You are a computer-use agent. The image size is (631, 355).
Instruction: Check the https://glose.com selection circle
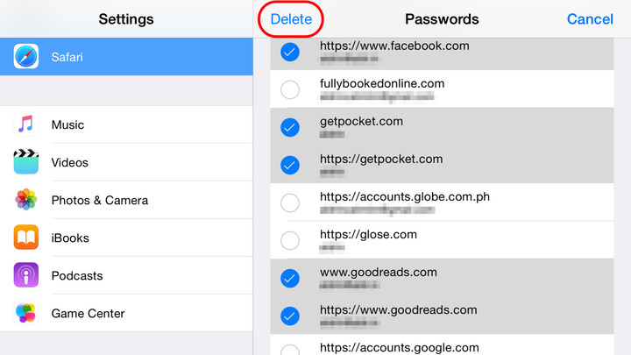tap(290, 240)
